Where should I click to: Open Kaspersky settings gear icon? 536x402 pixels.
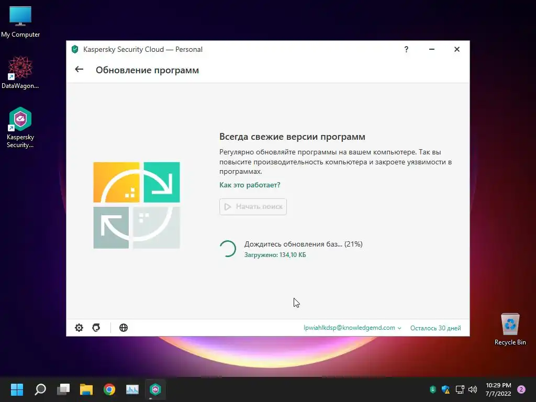tap(79, 328)
